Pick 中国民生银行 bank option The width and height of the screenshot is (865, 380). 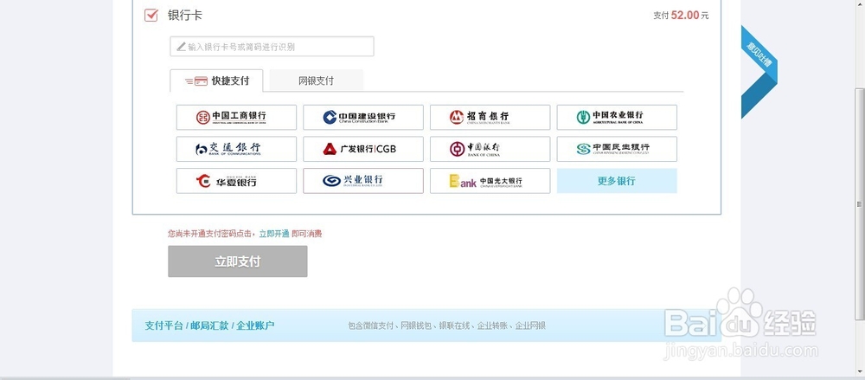pos(617,149)
